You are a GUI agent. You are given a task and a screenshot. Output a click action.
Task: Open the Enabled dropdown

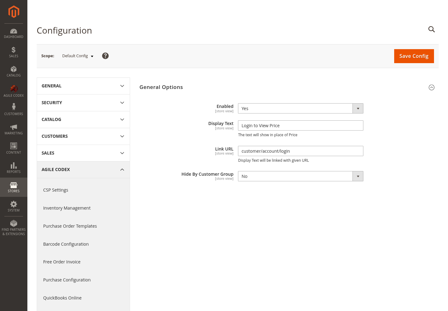pos(301,109)
